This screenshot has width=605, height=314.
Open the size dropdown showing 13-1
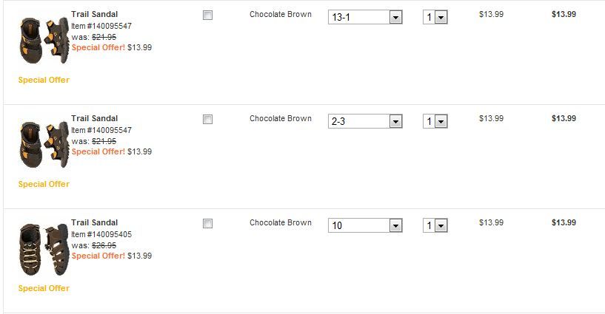[x=365, y=17]
